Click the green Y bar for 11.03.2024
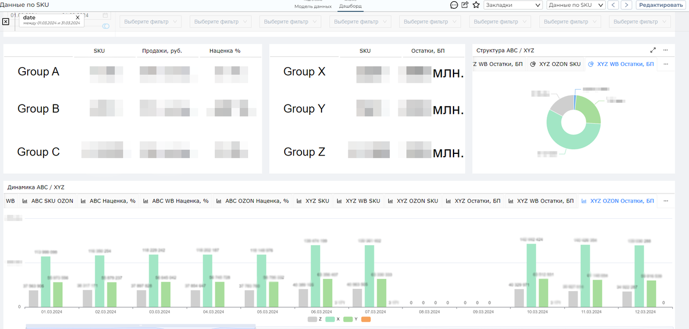The height and width of the screenshot is (329, 689). click(597, 293)
